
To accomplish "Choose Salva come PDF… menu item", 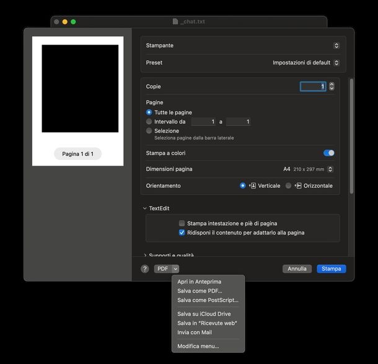I will pos(200,291).
